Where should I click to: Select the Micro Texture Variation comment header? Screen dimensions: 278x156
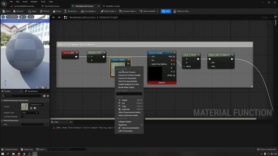(155, 45)
